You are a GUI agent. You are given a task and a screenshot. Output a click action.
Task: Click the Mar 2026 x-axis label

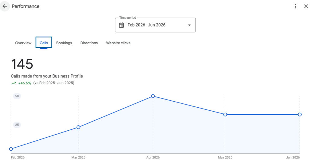(x=78, y=158)
